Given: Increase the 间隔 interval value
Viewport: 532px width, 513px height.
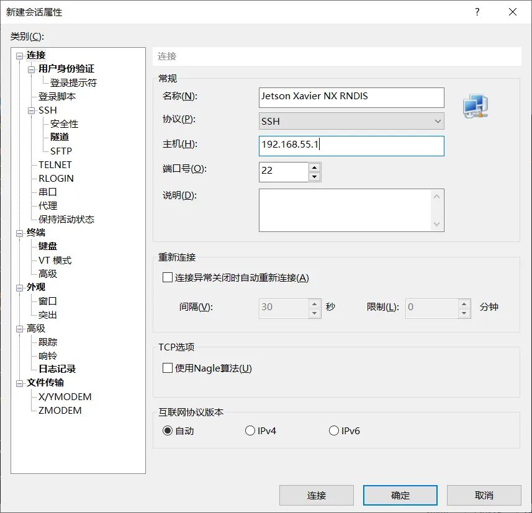Looking at the screenshot, I should coord(315,304).
